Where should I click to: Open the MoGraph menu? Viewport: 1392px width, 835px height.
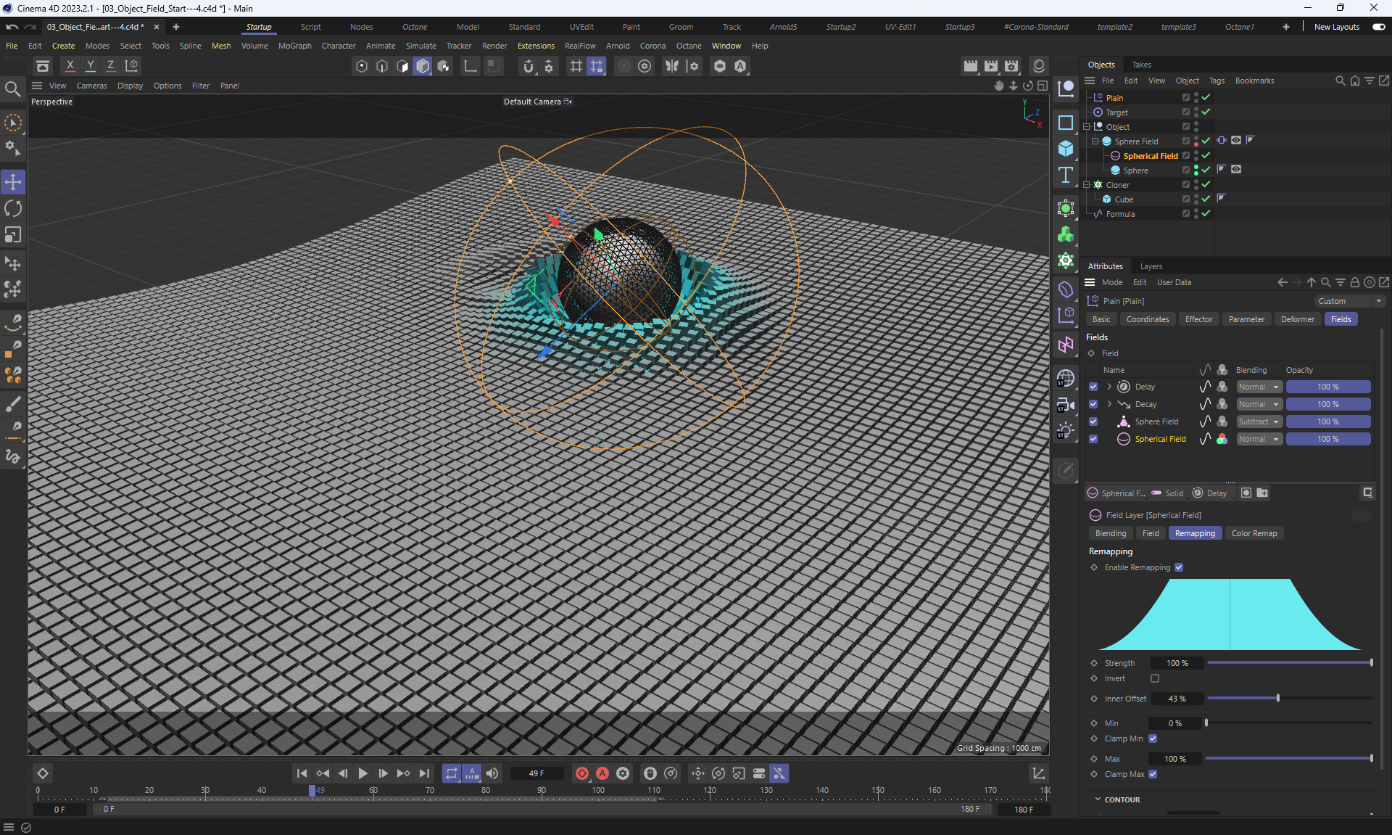click(294, 46)
